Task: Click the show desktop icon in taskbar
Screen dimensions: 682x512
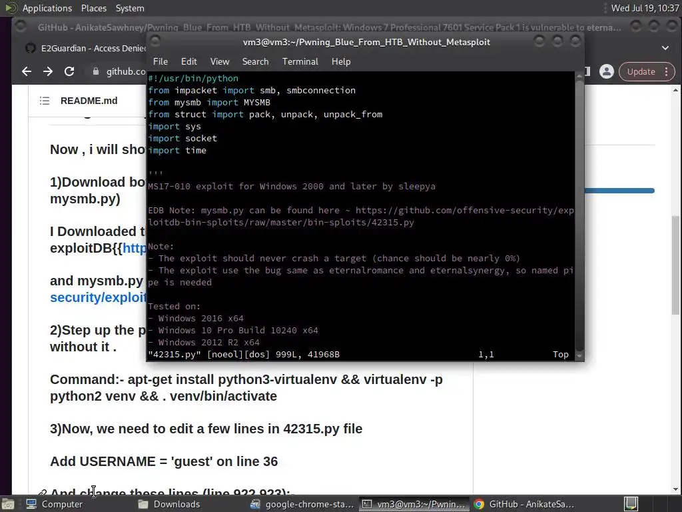Action: point(8,504)
